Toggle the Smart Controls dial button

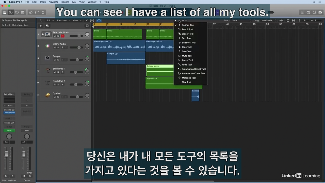click(31, 12)
